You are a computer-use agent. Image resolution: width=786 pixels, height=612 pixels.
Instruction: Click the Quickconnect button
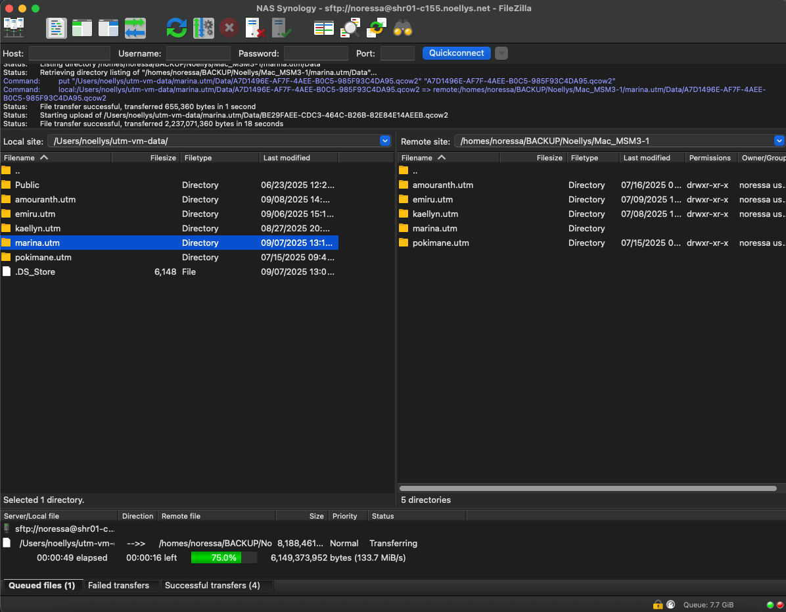[x=456, y=53]
